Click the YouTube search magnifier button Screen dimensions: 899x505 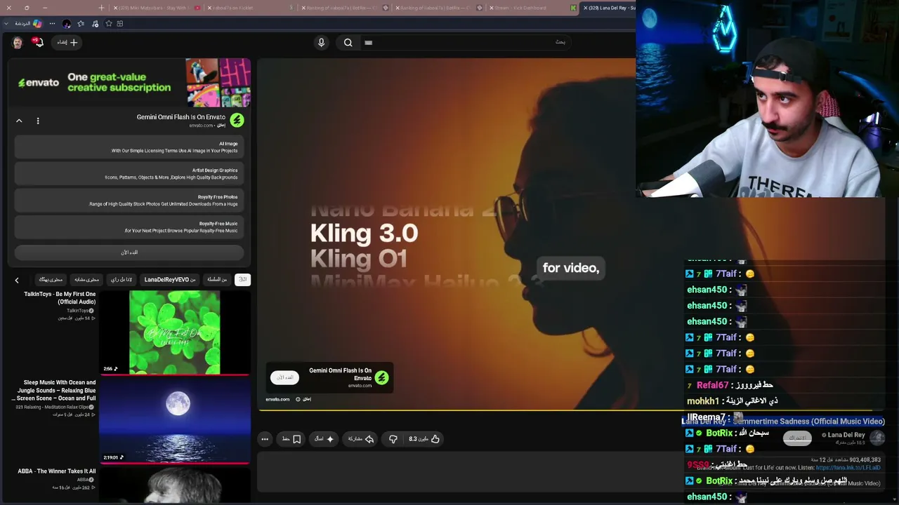pos(348,42)
